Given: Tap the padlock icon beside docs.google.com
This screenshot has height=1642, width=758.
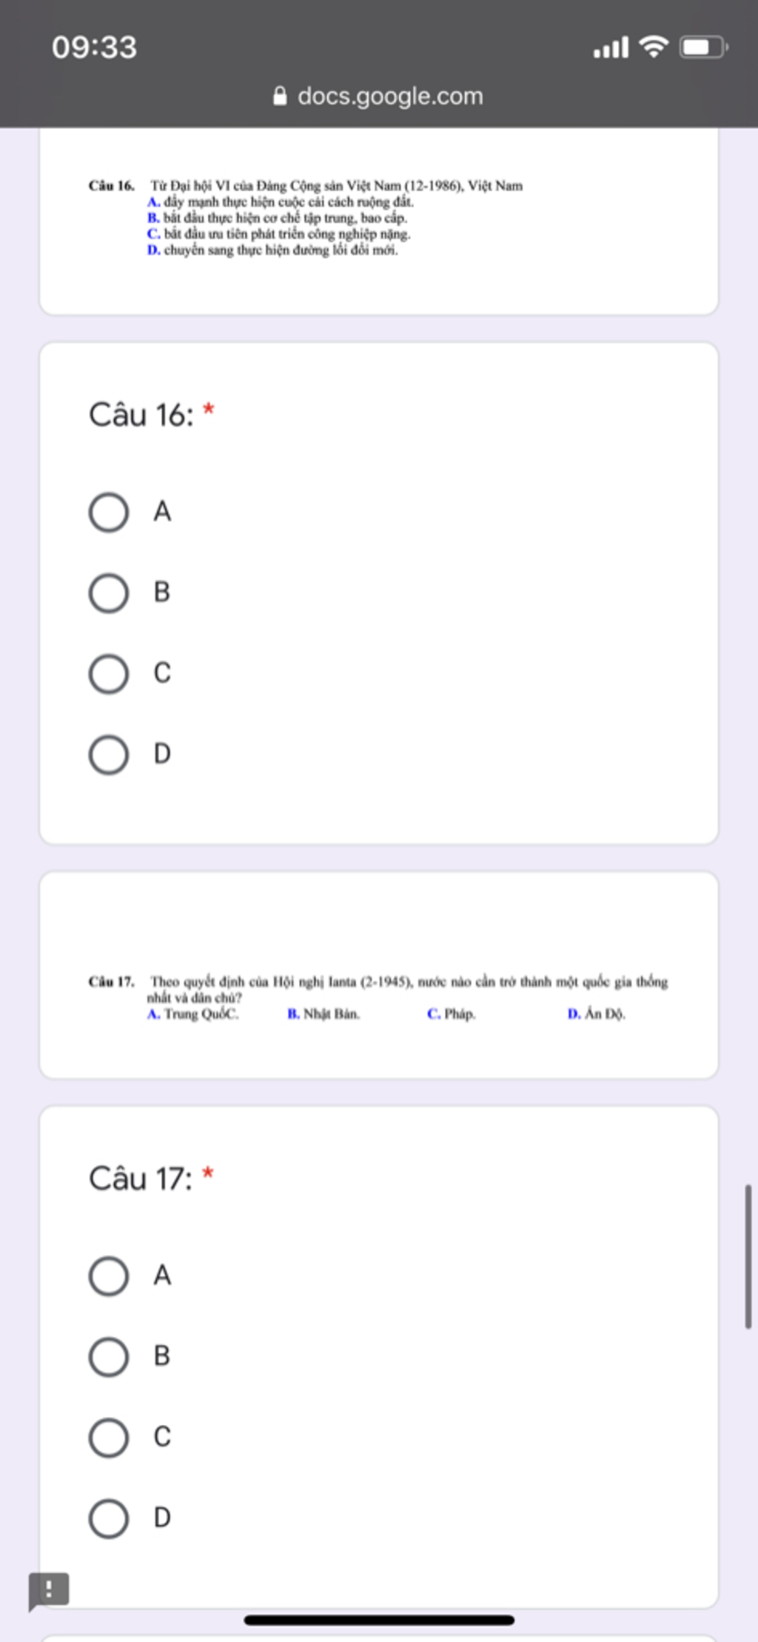Looking at the screenshot, I should click(x=280, y=96).
